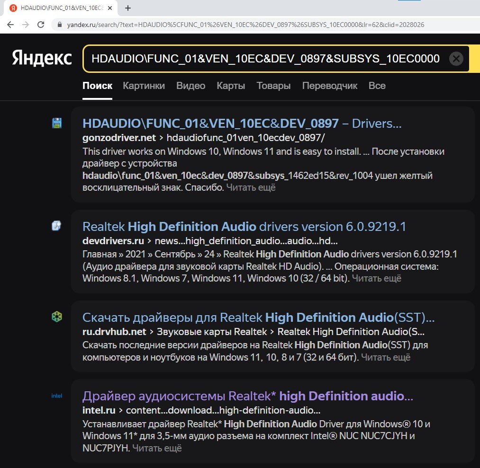Image resolution: width=480 pixels, height=468 pixels.
Task: Click the Yandex favicon in the browser tab
Action: (13, 8)
